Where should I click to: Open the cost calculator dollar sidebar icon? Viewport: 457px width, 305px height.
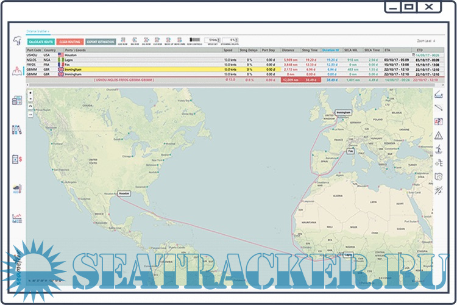coord(17,159)
